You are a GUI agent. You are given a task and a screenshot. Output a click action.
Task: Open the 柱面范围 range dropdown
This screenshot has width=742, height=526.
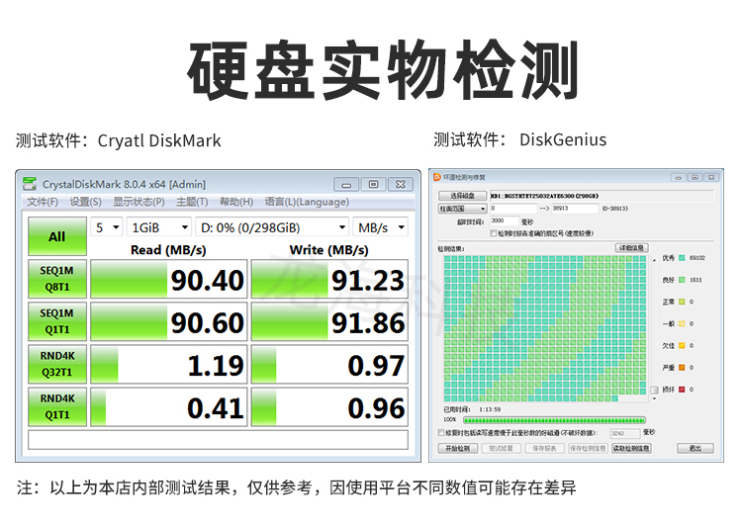click(462, 209)
